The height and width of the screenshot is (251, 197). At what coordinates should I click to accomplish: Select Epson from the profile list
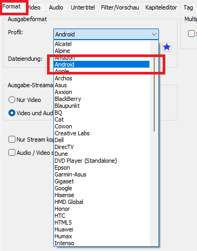pyautogui.click(x=101, y=168)
